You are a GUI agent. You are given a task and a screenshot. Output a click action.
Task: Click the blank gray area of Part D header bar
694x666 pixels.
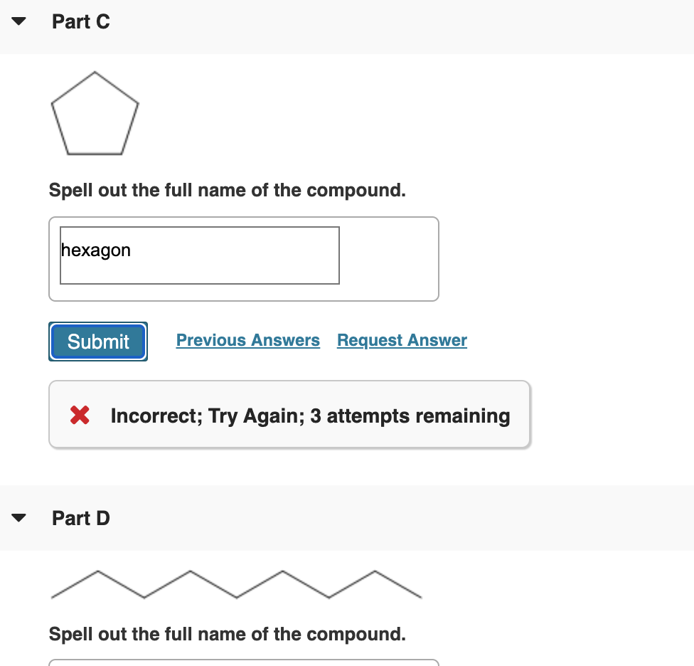pos(398,518)
